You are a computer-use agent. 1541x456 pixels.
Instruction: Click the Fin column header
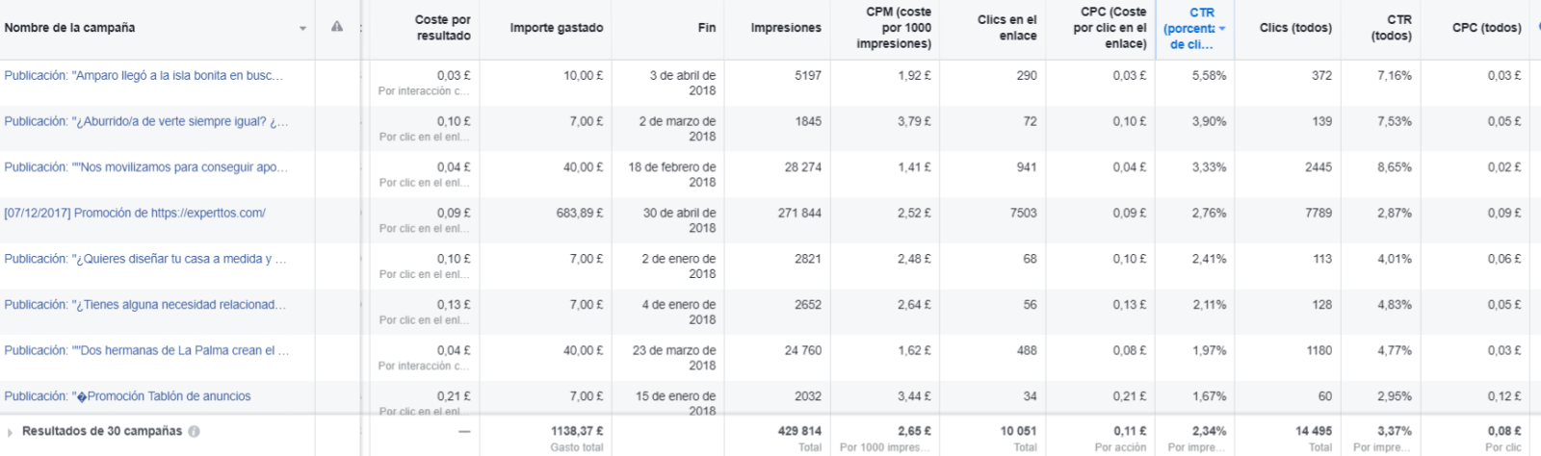coord(707,28)
